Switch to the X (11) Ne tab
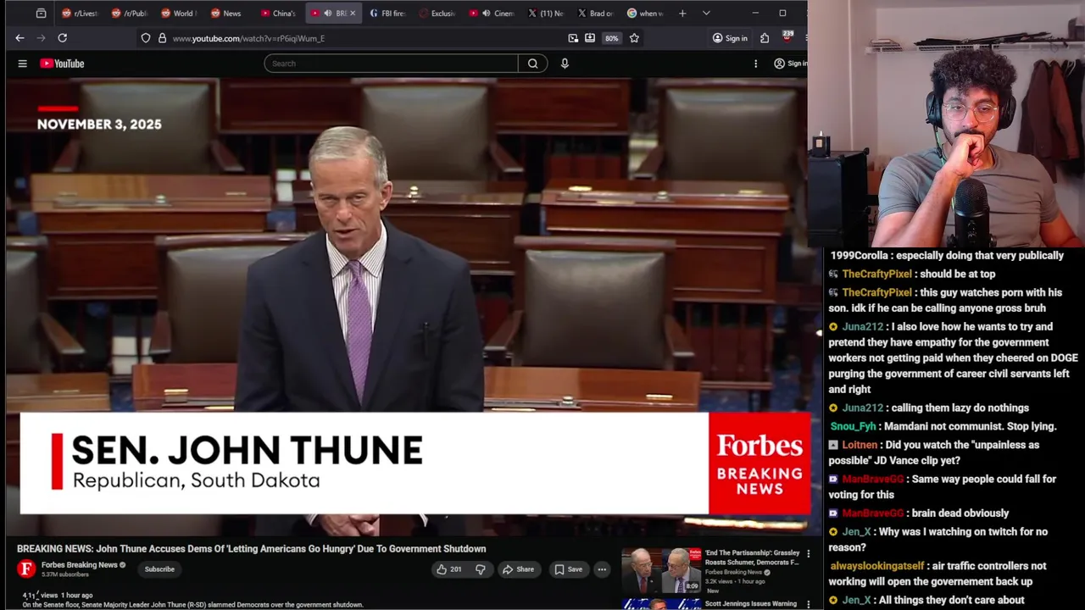This screenshot has height=610, width=1085. (546, 14)
